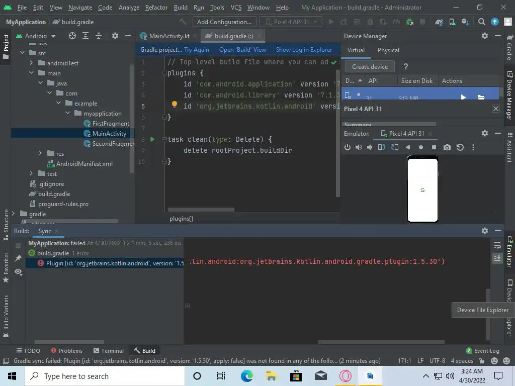515x386 pixels.
Task: Collapse the main folder
Action: point(32,73)
